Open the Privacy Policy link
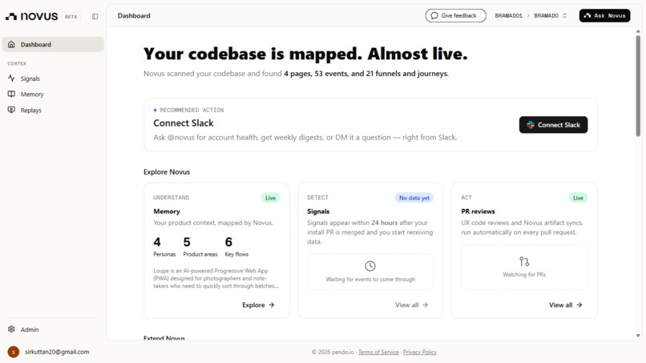The height and width of the screenshot is (363, 646). [420, 352]
